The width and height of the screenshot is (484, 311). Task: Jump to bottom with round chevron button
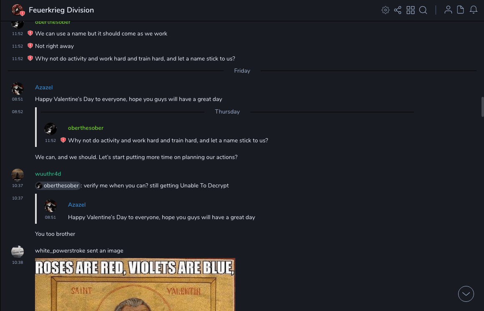point(466,294)
